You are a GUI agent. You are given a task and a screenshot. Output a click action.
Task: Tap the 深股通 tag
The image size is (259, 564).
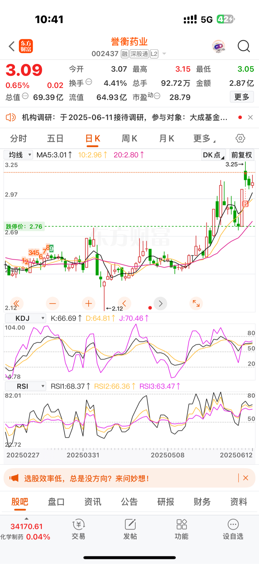pos(139,54)
